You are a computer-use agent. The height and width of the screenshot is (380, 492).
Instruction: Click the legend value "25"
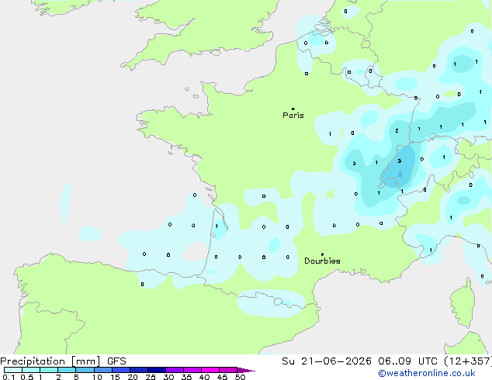coord(151,377)
